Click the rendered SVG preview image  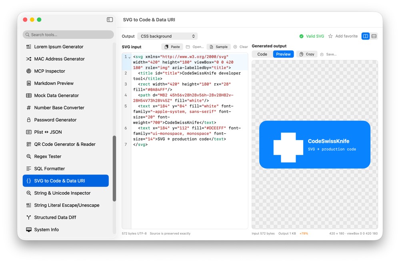click(315, 145)
